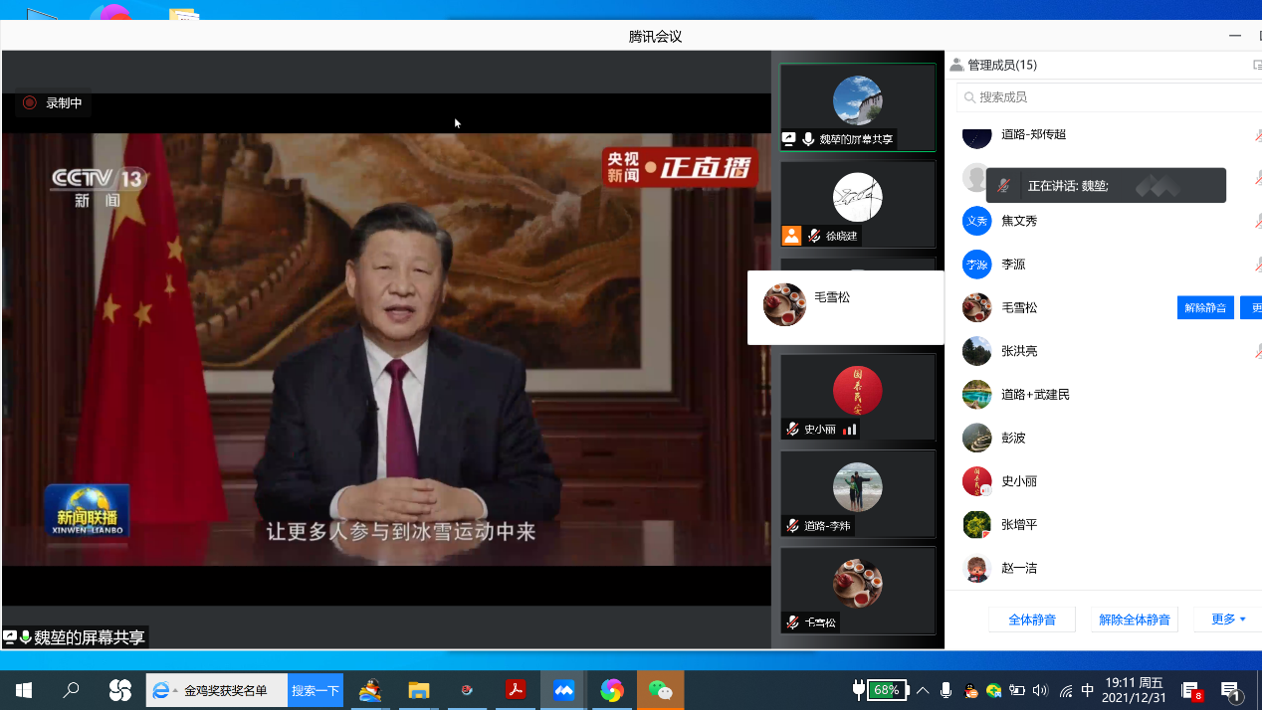
Task: Click the orange host badge next to 徐晓建
Action: point(791,236)
